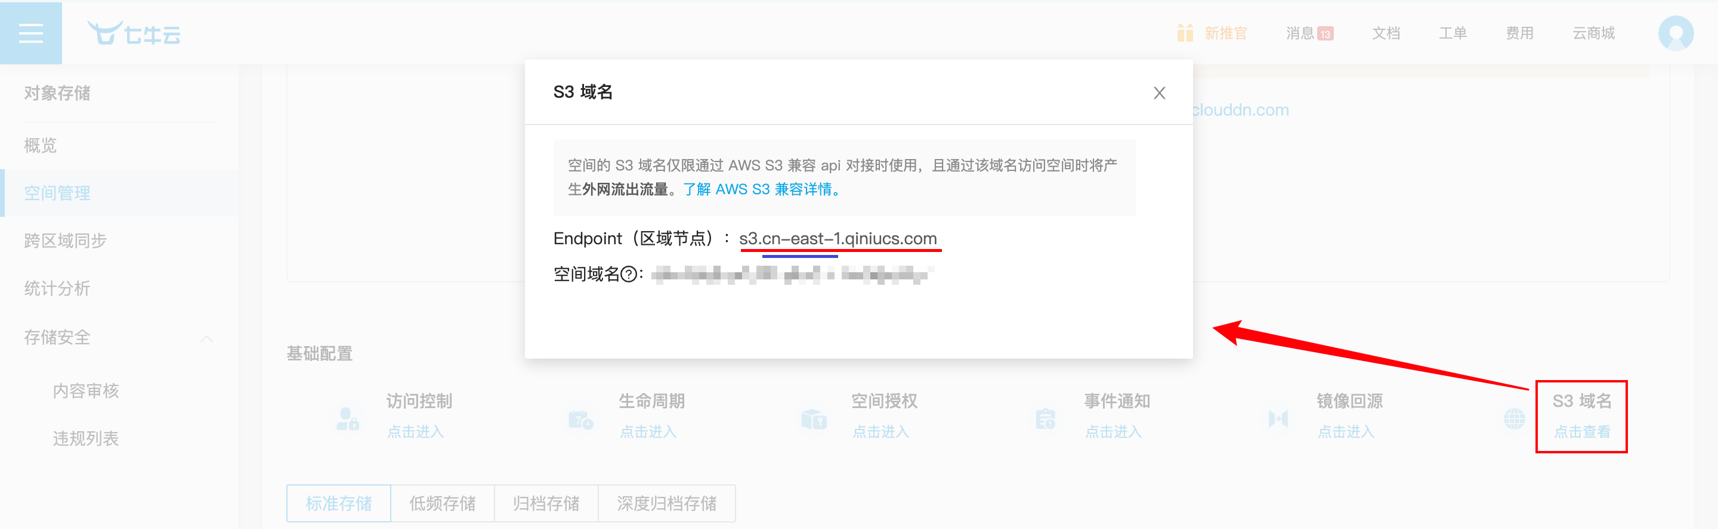
Task: Click 点击查看 under S3 域名
Action: (1582, 432)
